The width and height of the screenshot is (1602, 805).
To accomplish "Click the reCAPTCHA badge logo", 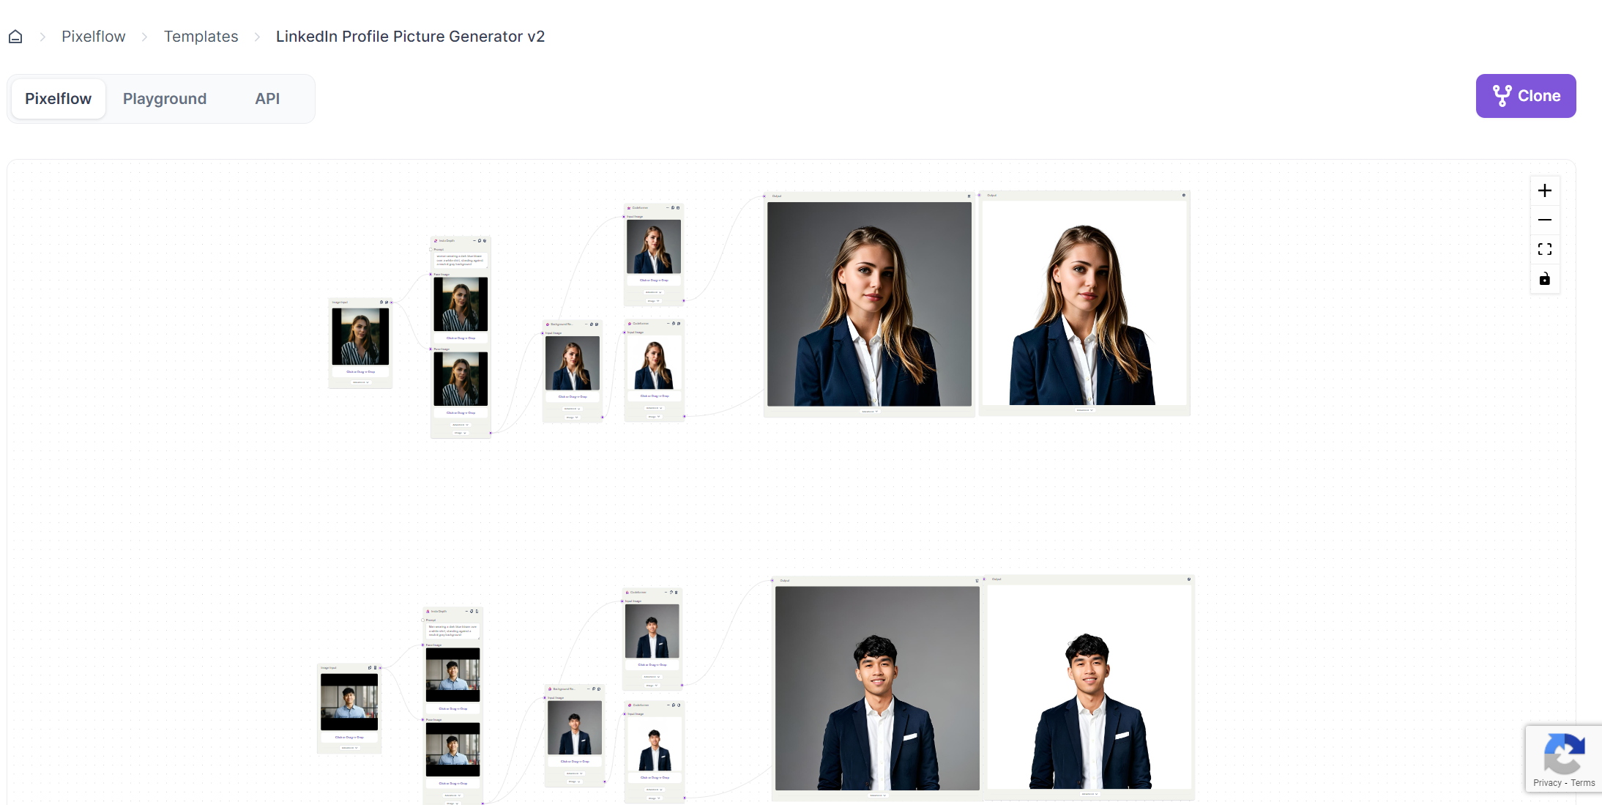I will (1564, 754).
